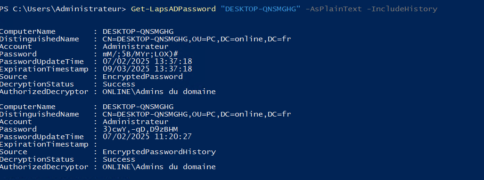
Task: Click the PasswordUpdateTime value 07/02/2025 11:20:27
Action: (147, 137)
